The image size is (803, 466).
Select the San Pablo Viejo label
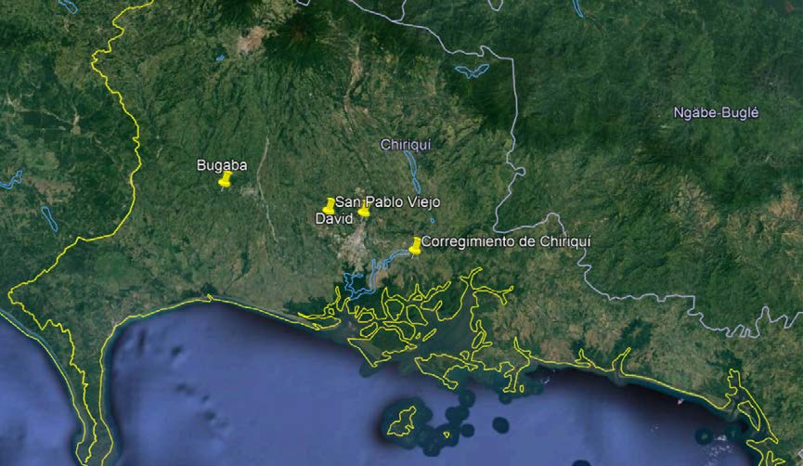388,201
